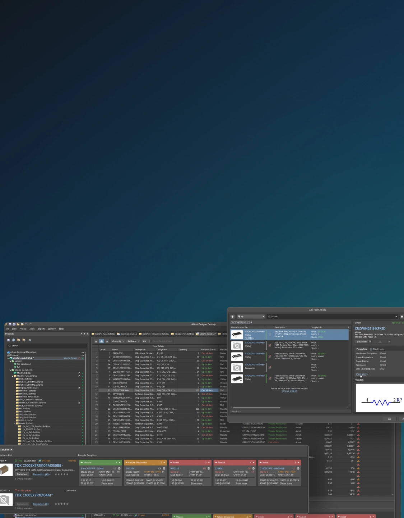
Task: Click the flat list view icon in BOM toolbar
Action: point(96,341)
